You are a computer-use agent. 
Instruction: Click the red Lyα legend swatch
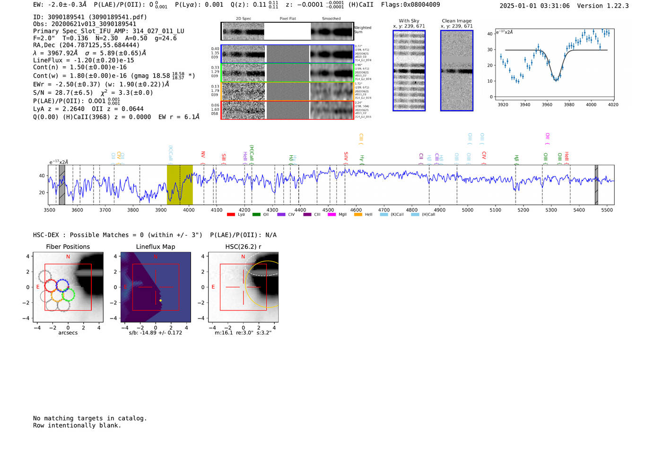coord(231,215)
